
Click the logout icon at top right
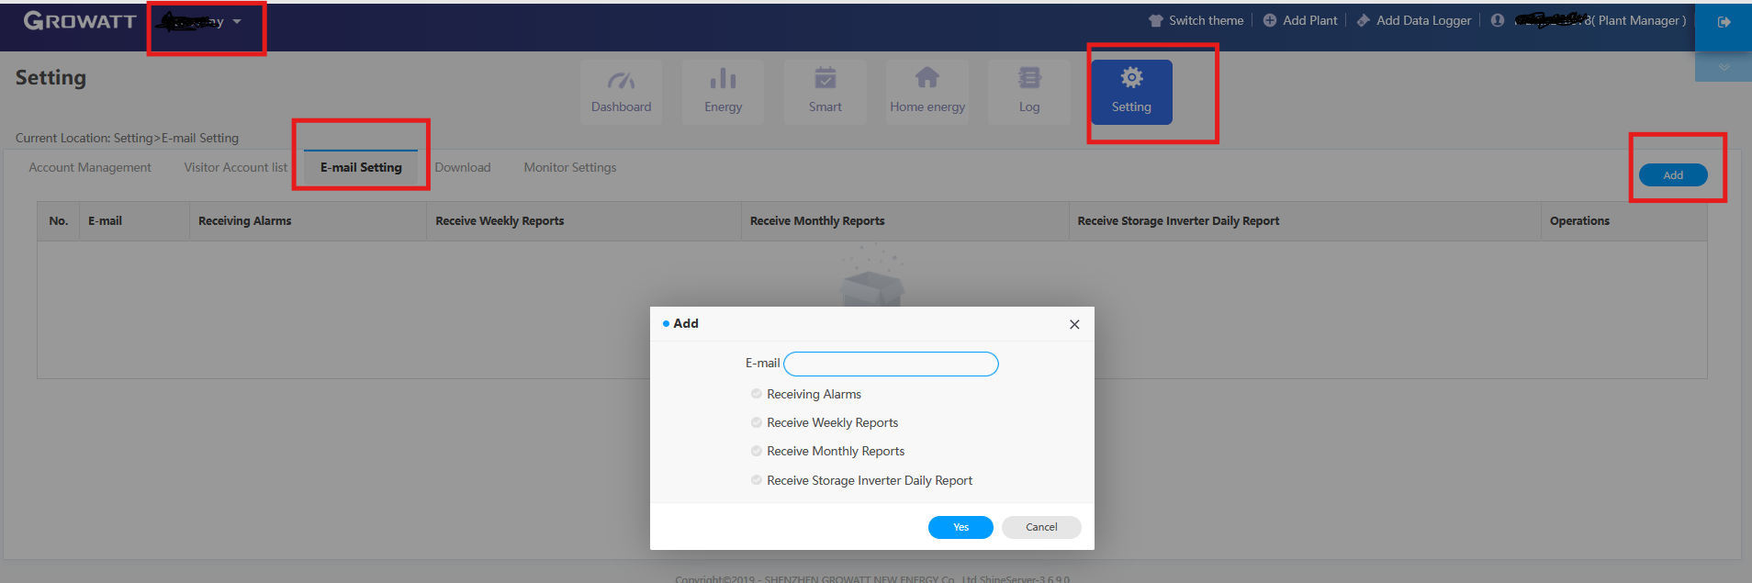[x=1724, y=22]
